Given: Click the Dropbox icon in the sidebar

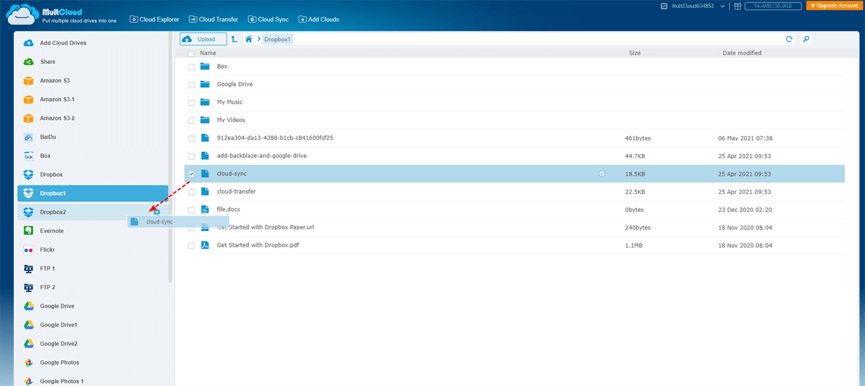Looking at the screenshot, I should tap(28, 175).
